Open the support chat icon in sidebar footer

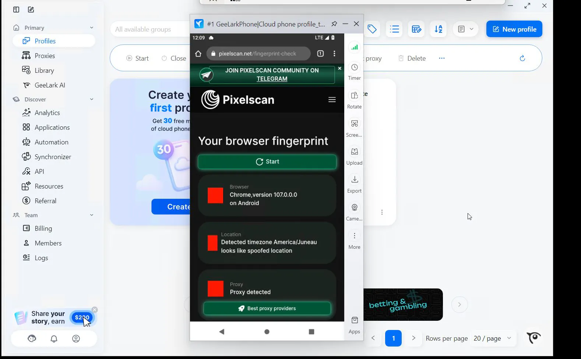32,338
